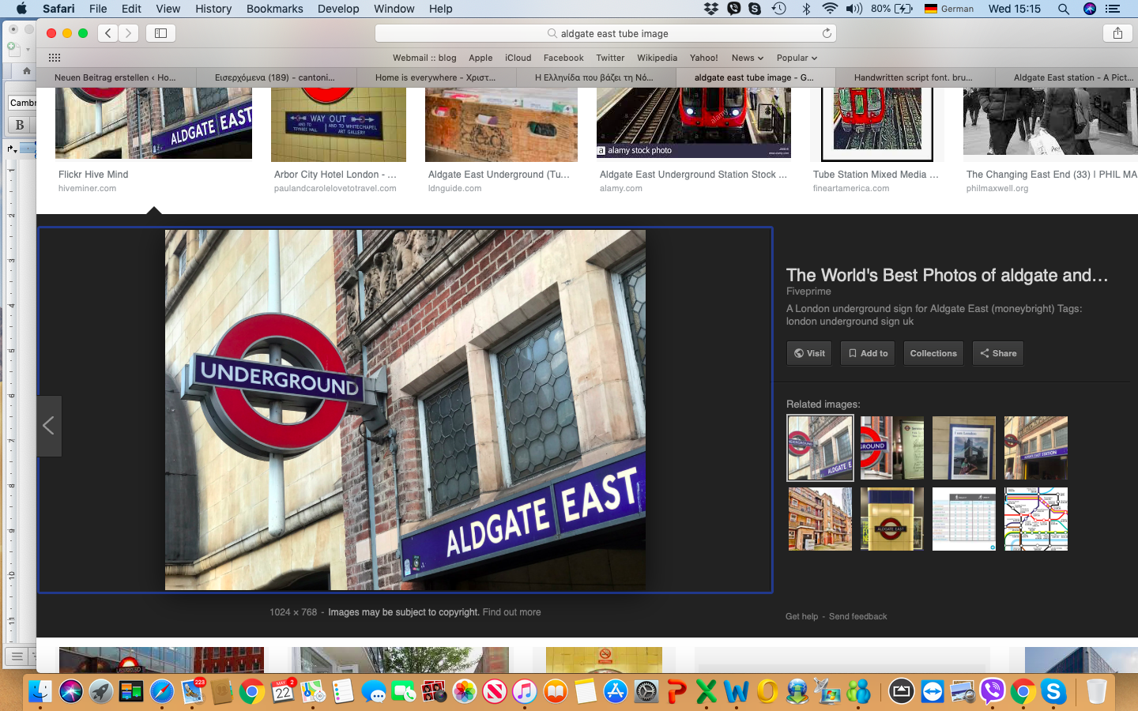Open the Collections button
The width and height of the screenshot is (1138, 711).
click(x=933, y=353)
